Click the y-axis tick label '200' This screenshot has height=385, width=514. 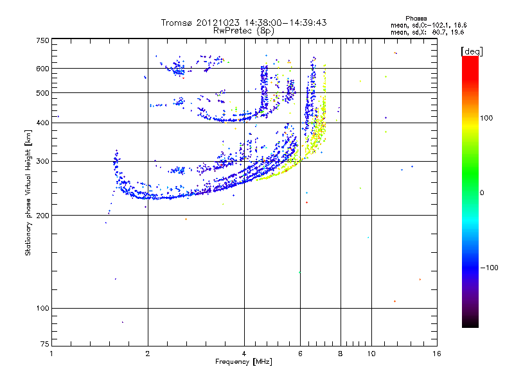click(42, 216)
